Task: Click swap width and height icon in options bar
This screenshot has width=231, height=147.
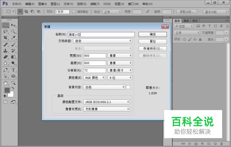Action: tap(147, 11)
